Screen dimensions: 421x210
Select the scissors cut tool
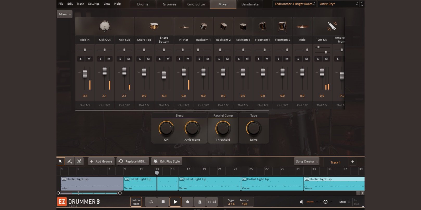pos(79,161)
